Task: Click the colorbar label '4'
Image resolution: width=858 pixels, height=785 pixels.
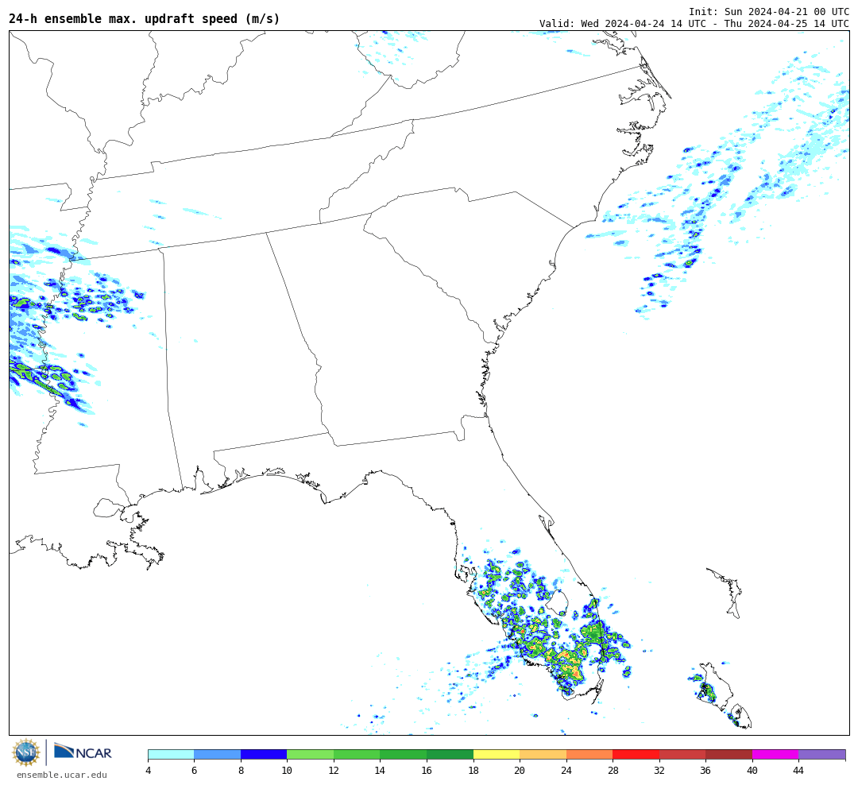Action: (x=149, y=771)
